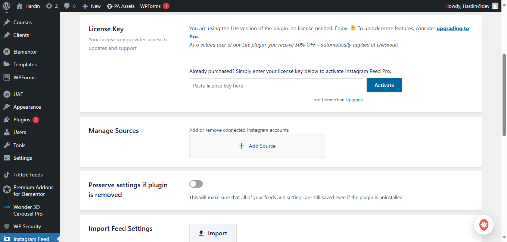Go to Courses in the sidebar
Screen dimensions: 507x242
click(x=30, y=22)
